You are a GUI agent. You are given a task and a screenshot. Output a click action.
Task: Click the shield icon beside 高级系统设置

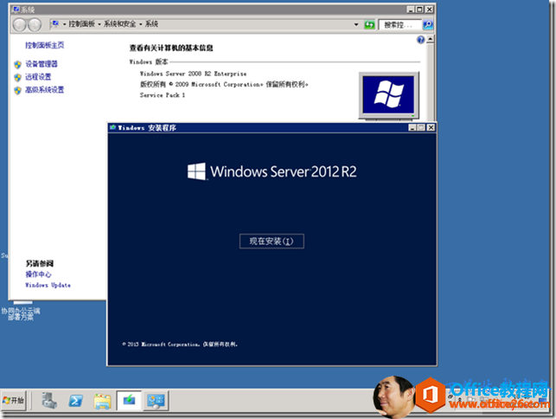[18, 90]
